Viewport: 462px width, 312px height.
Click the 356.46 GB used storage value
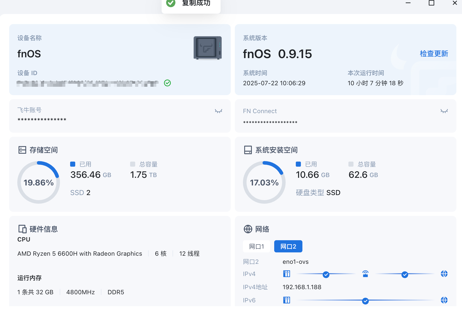[91, 175]
